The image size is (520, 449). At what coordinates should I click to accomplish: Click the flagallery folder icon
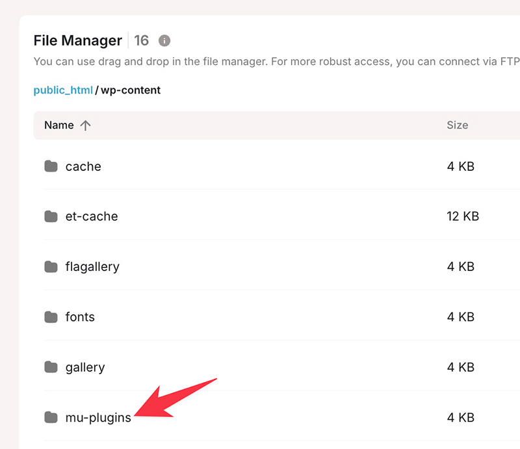click(x=51, y=266)
